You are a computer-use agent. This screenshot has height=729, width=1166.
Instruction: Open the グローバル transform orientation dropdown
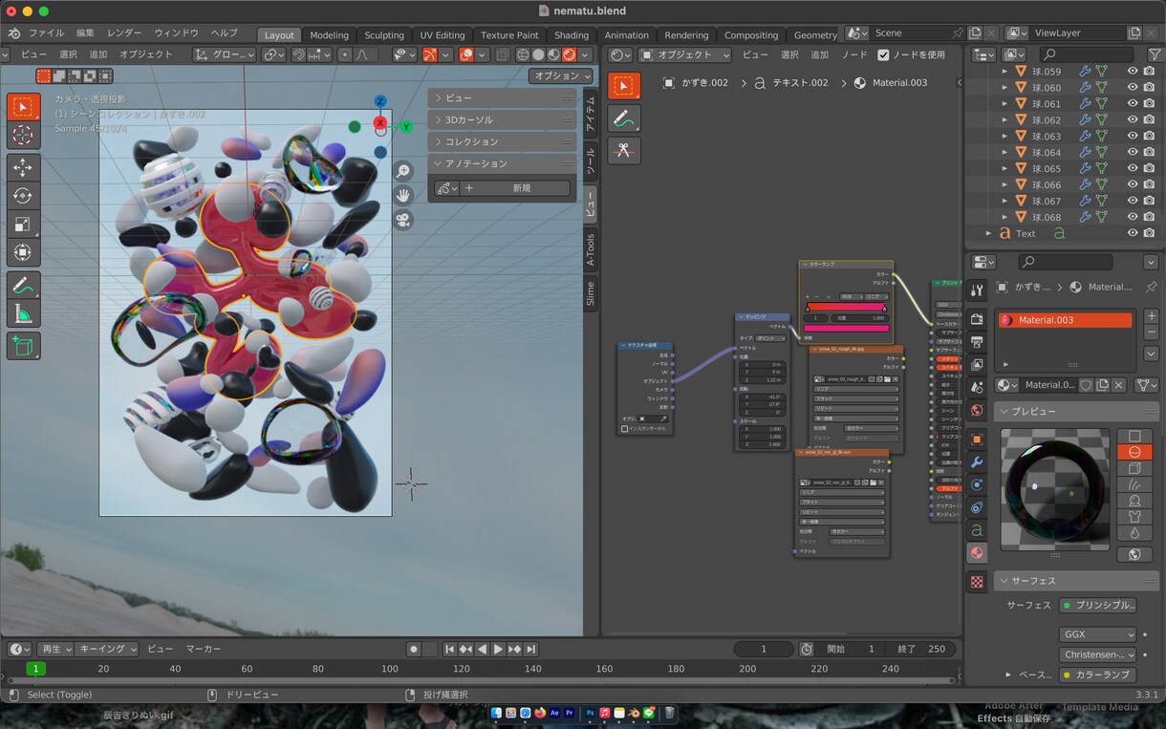pyautogui.click(x=225, y=54)
